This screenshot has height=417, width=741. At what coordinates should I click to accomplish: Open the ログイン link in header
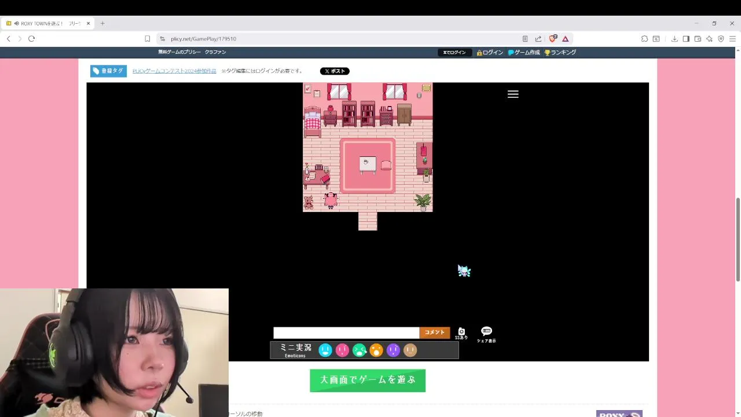pos(490,52)
